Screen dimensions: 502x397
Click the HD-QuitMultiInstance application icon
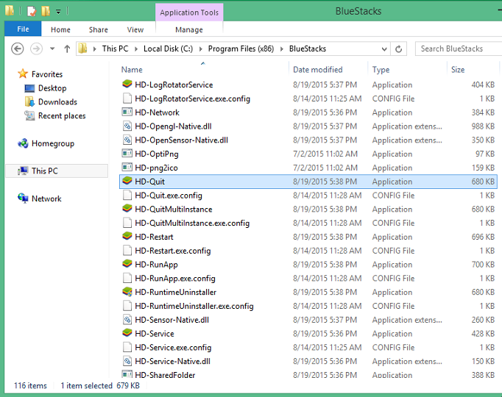click(x=127, y=209)
